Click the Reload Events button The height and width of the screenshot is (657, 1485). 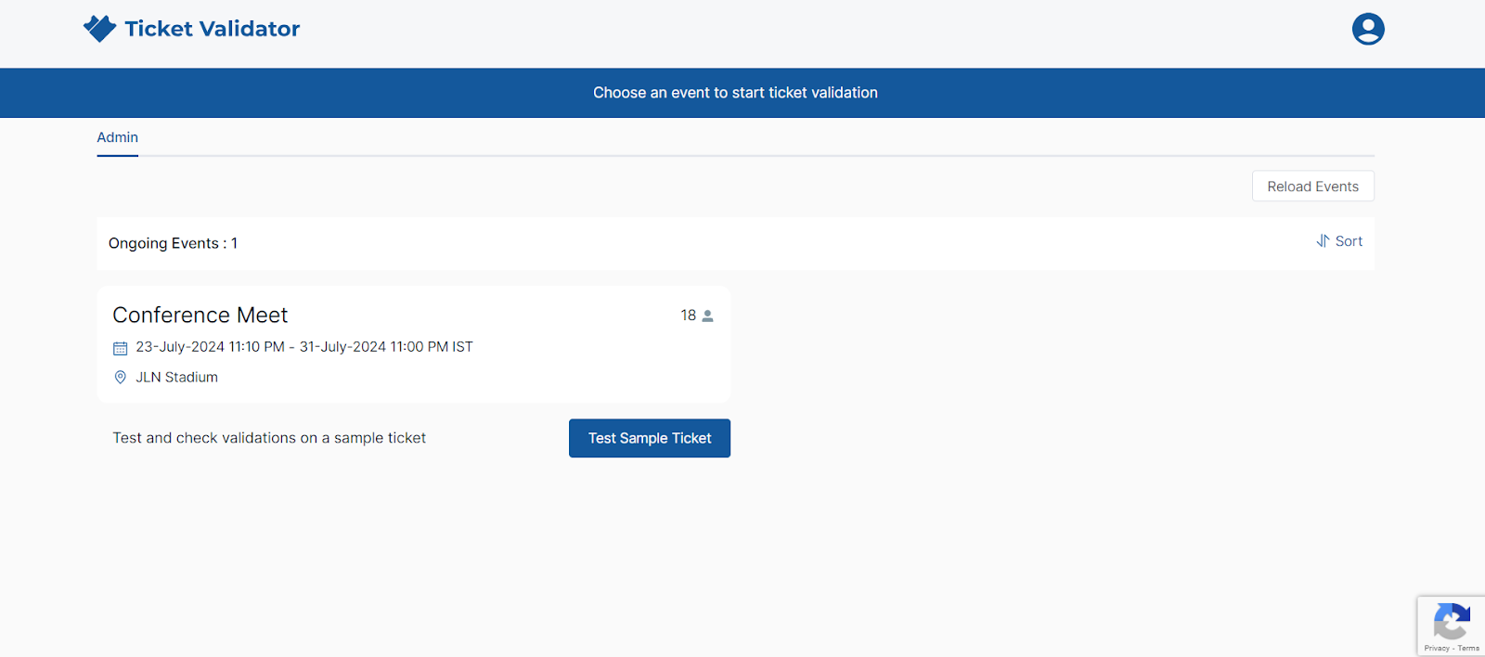click(1311, 186)
